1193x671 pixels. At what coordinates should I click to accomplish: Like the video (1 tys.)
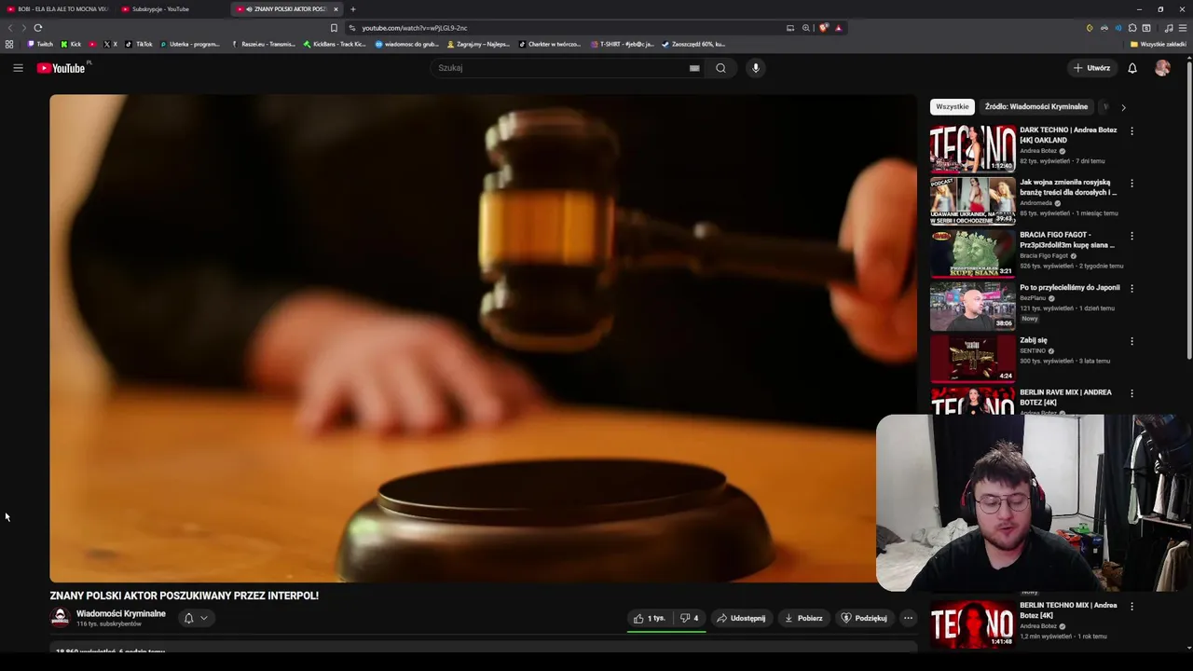click(x=650, y=618)
